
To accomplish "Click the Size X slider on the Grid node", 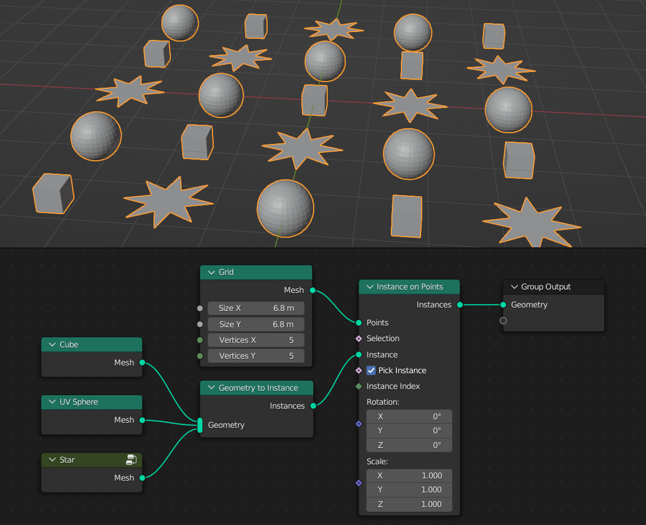I will (256, 308).
